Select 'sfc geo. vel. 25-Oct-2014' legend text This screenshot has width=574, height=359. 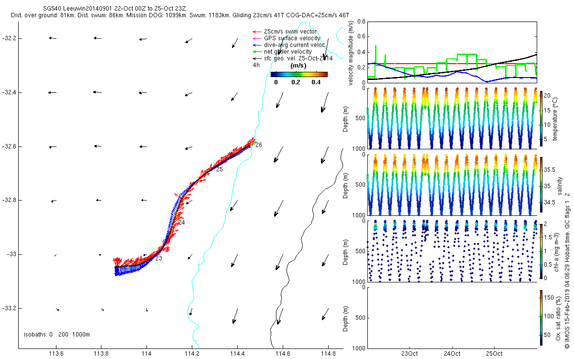(298, 58)
